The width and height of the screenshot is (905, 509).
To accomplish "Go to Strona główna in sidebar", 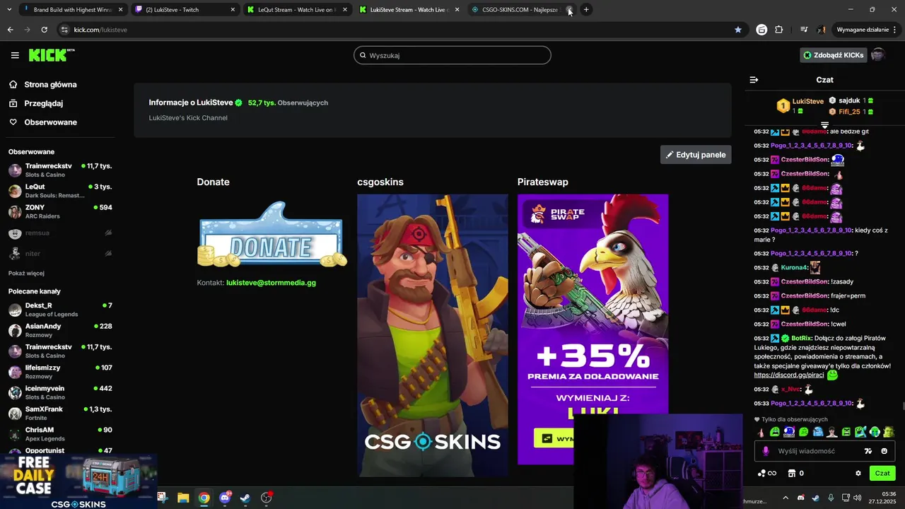I will tap(42, 85).
